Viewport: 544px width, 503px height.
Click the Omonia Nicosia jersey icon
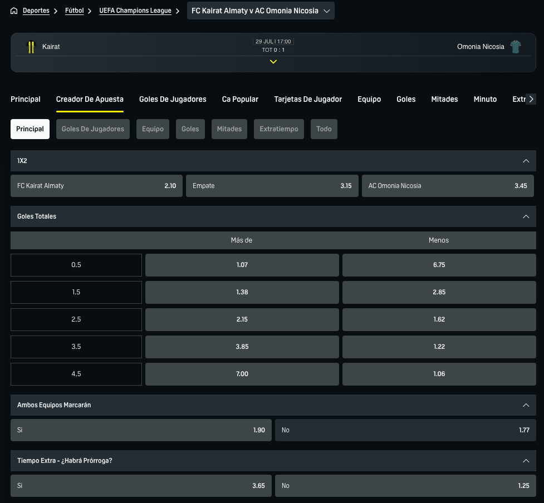pyautogui.click(x=516, y=47)
